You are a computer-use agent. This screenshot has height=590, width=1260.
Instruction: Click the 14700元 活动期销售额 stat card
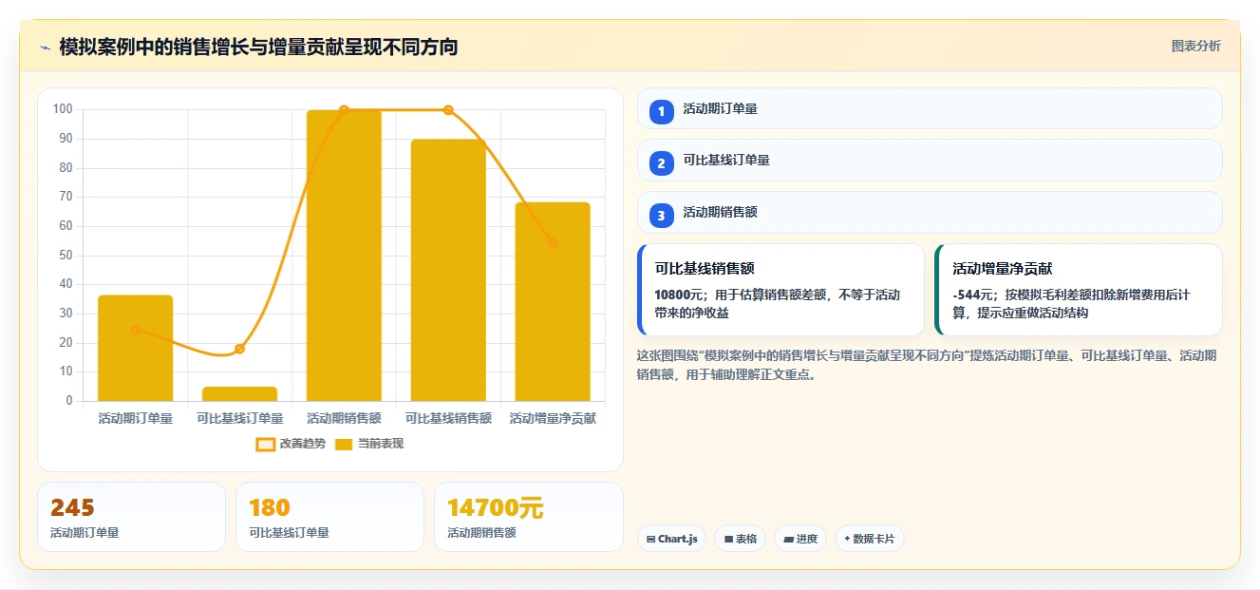click(x=528, y=517)
